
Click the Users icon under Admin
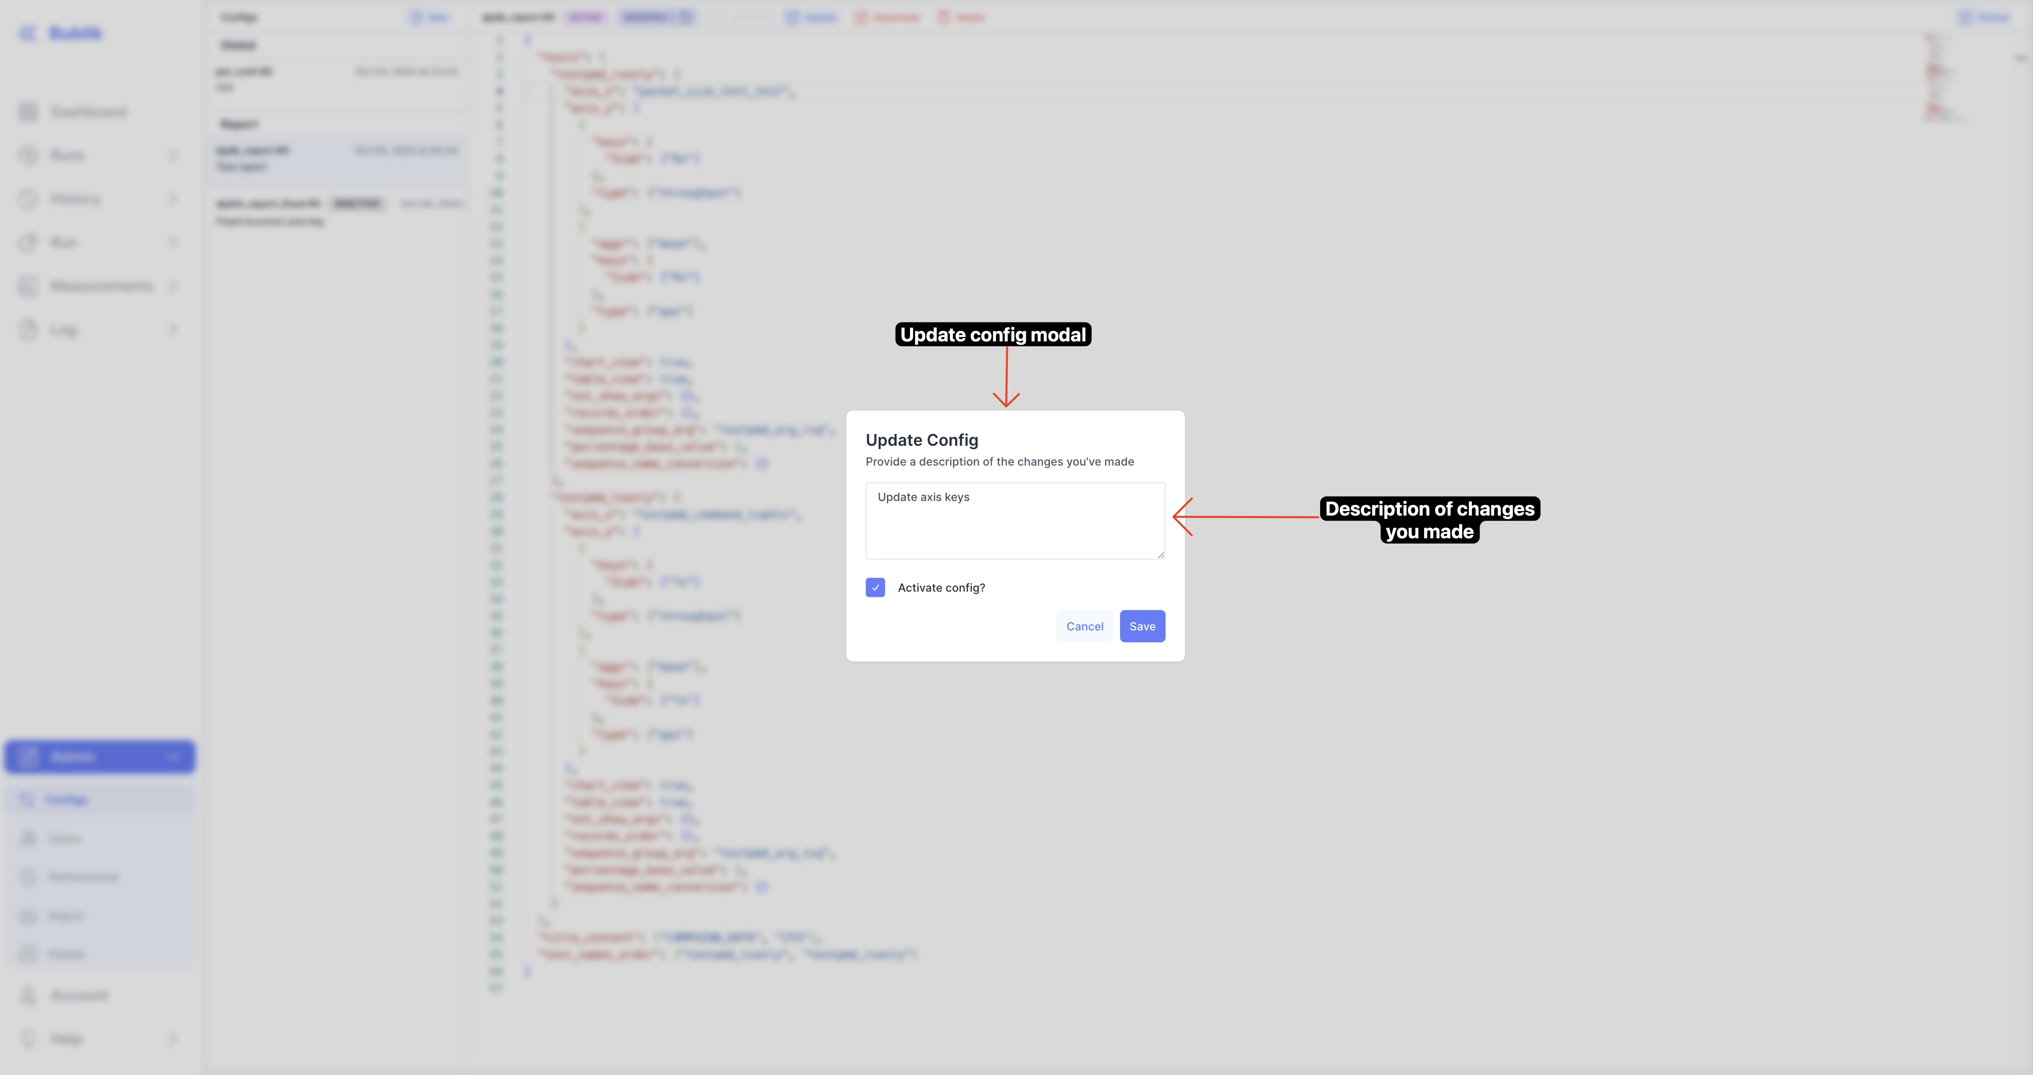(x=28, y=838)
